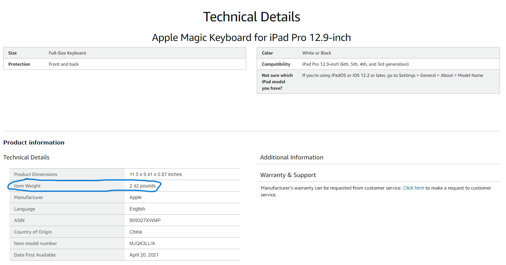This screenshot has height=265, width=506.
Task: Click the Product Dimensions row label
Action: coord(36,174)
